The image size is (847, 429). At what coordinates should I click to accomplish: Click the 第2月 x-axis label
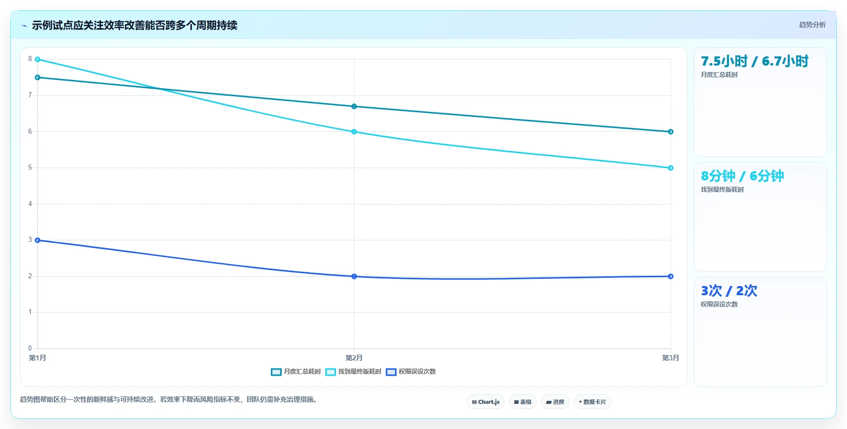click(354, 358)
